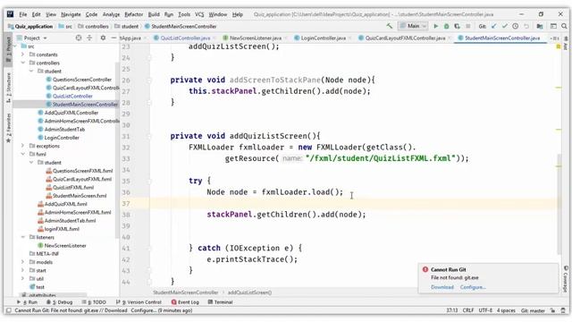Click the Git Update Project blue arrow
The image size is (572, 322).
point(494,26)
